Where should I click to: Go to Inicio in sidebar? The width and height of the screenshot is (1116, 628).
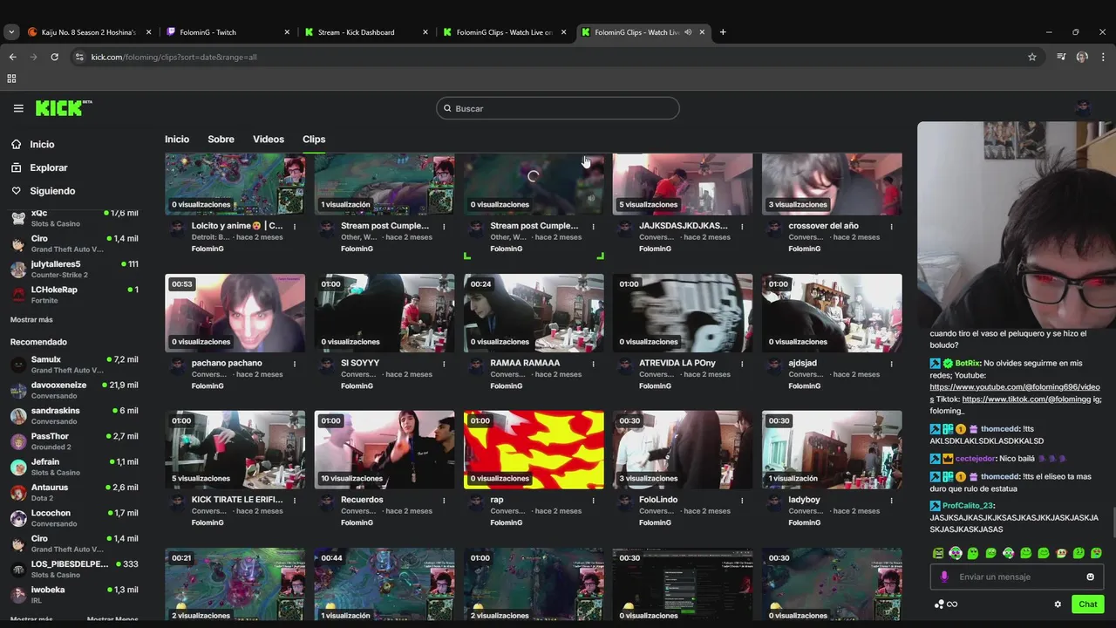coord(32,145)
